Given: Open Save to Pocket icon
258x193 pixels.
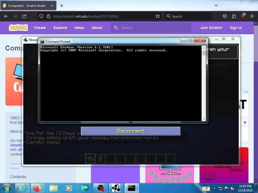Looking at the screenshot, I should click(x=224, y=16).
